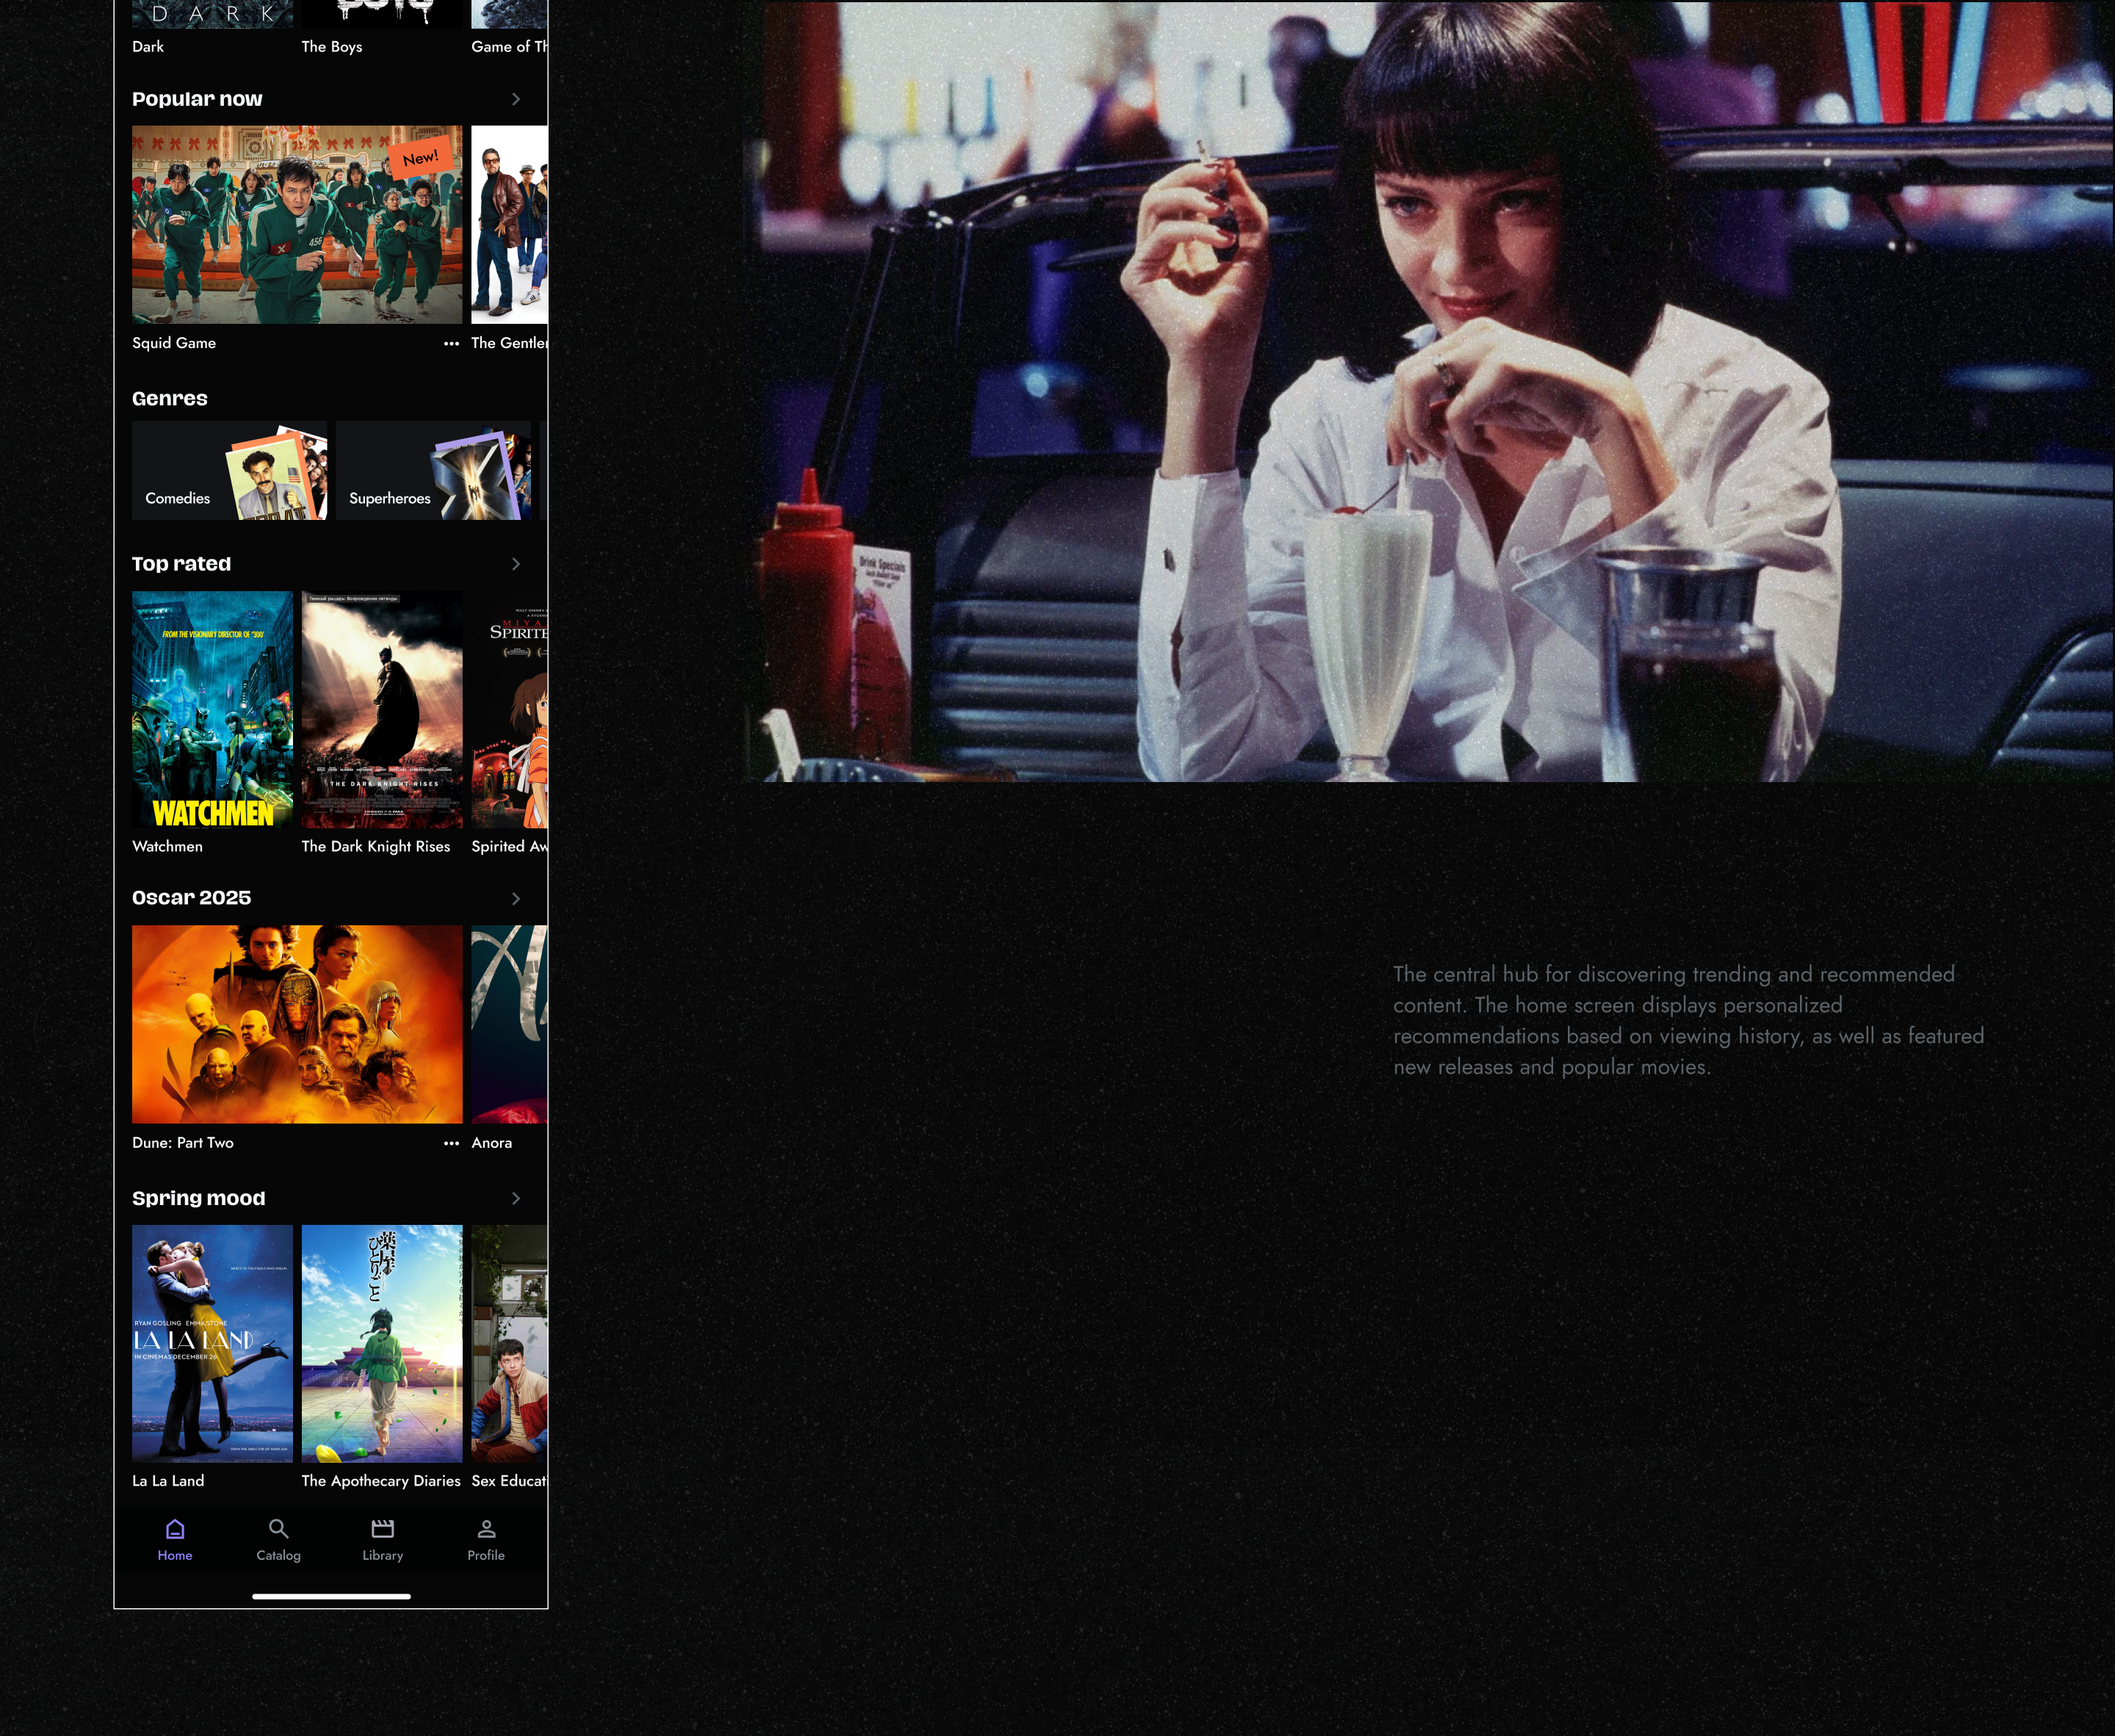Open Dune: Part Two three-dot menu
Screen dimensions: 2115x1736
point(451,1143)
